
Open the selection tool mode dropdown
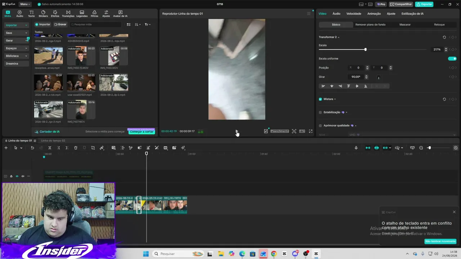point(21,148)
